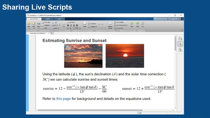Click the New live script icon
Screen dimensions: 210x118
tap(29, 23)
